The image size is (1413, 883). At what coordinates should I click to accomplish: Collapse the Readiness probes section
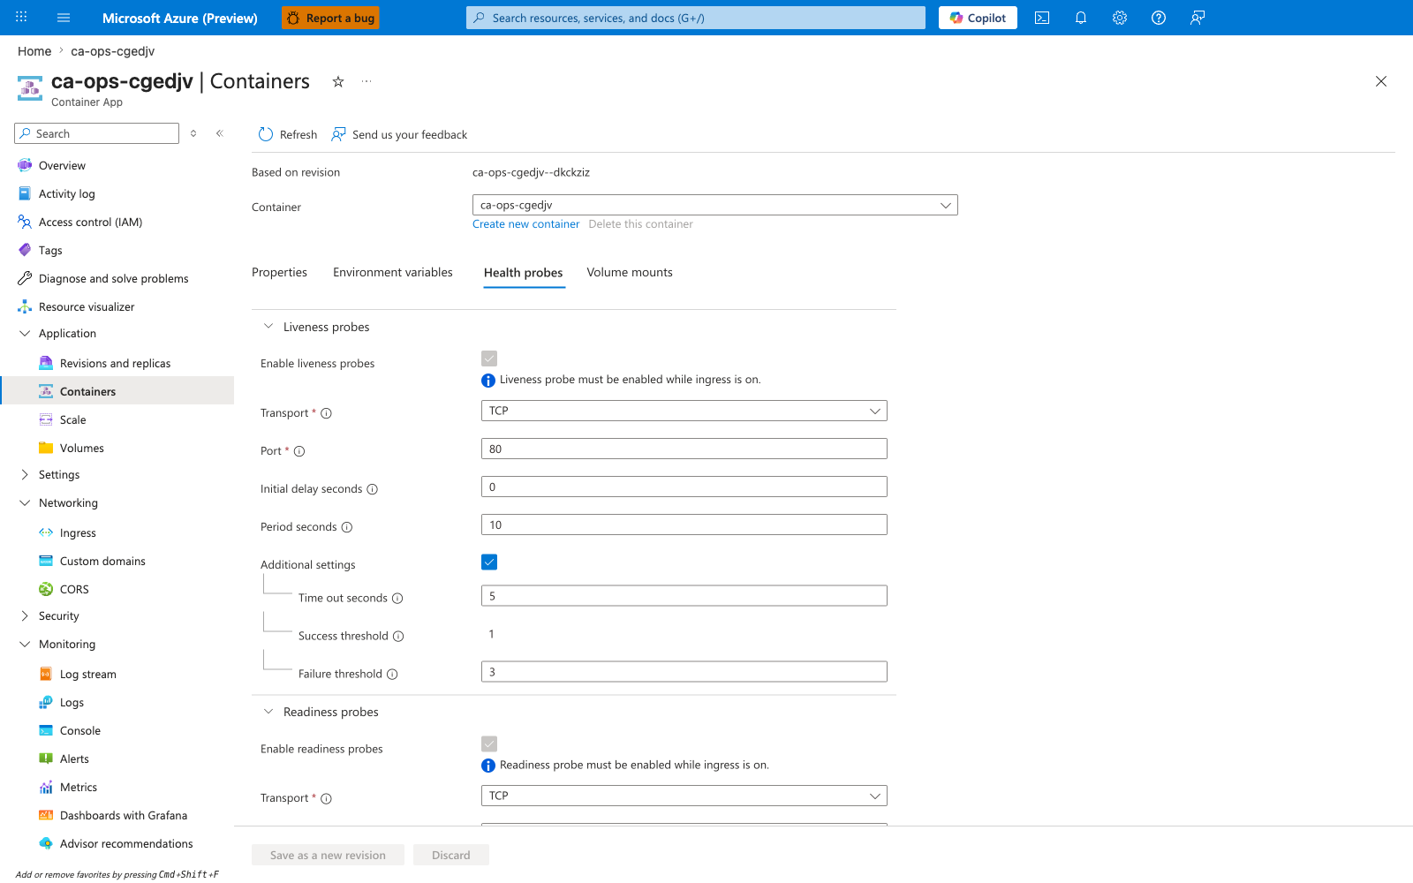tap(268, 712)
